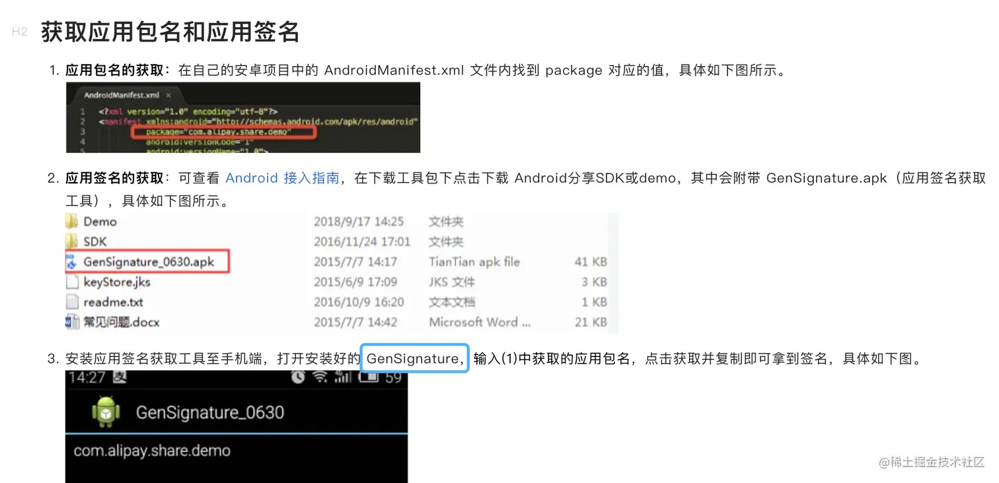Click the Wi-Fi status icon
This screenshot has width=999, height=483.
coord(320,377)
